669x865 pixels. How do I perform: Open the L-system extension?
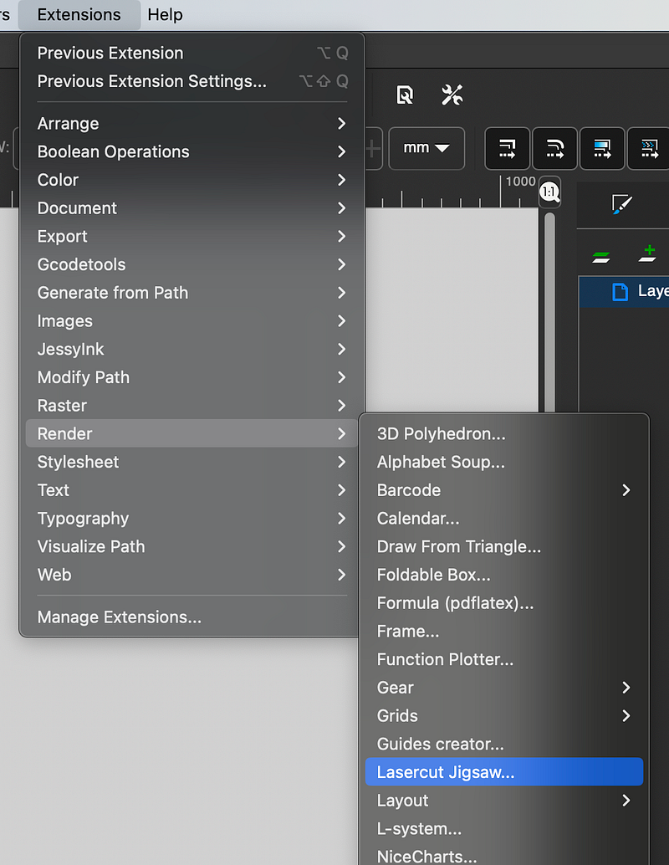point(504,828)
